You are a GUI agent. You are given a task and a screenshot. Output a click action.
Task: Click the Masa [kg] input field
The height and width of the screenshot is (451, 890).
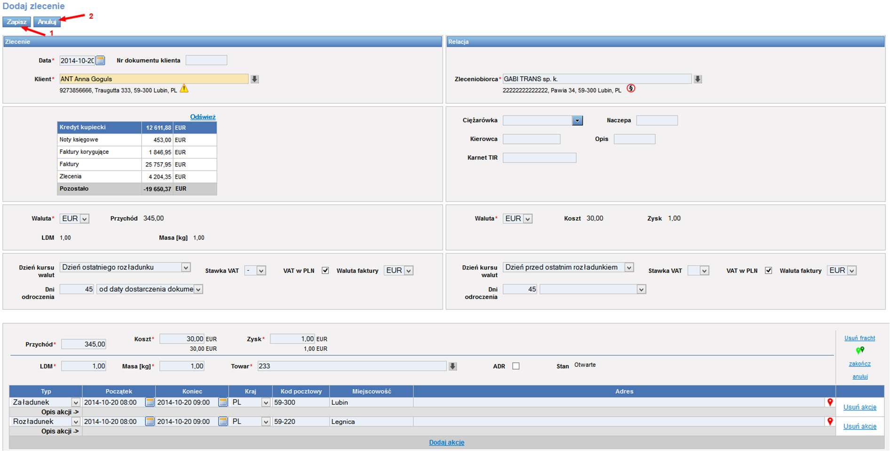(x=182, y=366)
